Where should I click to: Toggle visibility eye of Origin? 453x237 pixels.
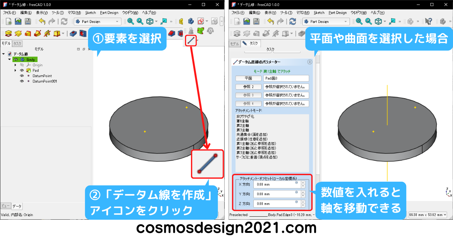pos(22,65)
